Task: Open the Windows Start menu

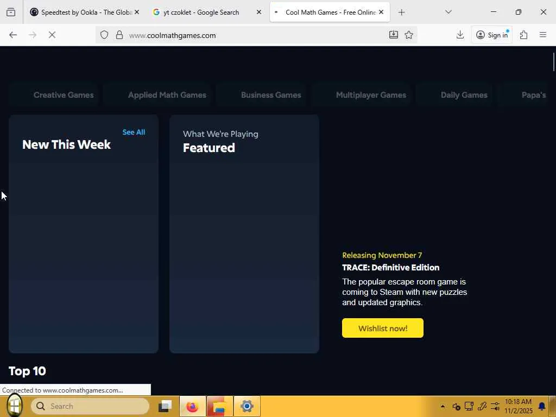Action: [x=15, y=406]
